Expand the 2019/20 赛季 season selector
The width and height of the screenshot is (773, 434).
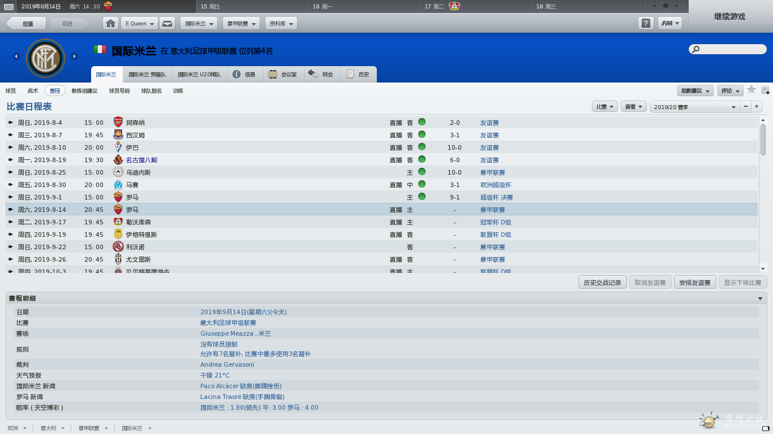click(695, 107)
